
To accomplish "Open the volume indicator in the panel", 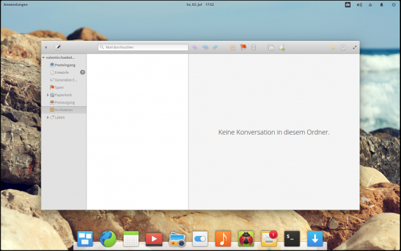I will (x=360, y=5).
